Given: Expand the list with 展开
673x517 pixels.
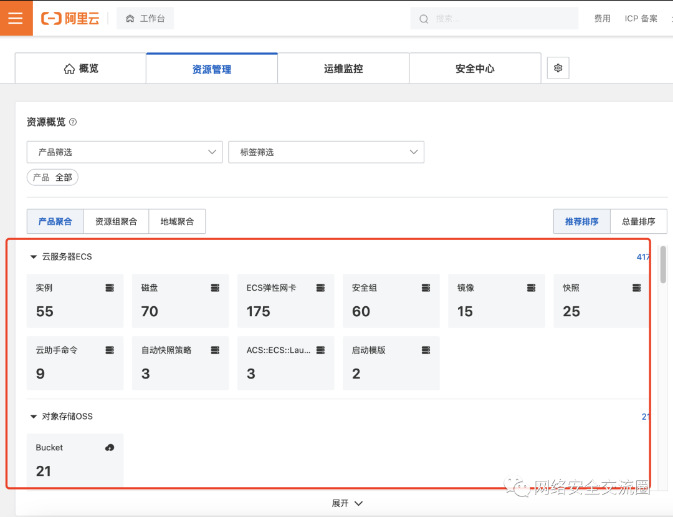Looking at the screenshot, I should point(347,503).
